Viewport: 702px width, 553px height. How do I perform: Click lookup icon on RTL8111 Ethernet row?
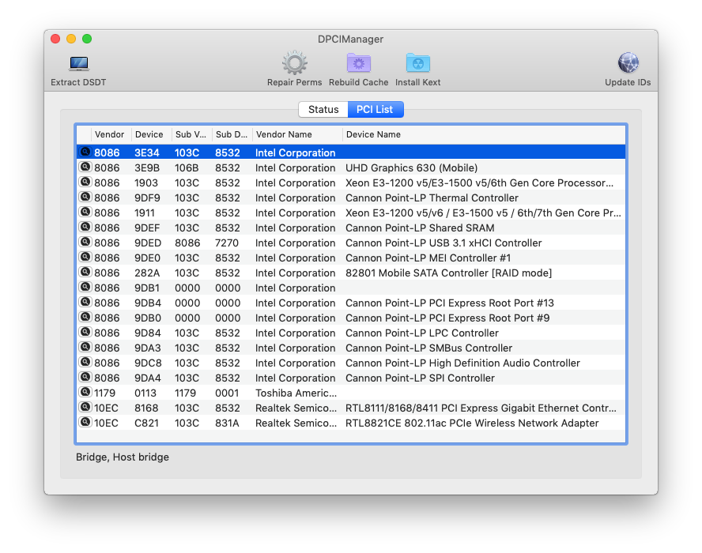(85, 407)
